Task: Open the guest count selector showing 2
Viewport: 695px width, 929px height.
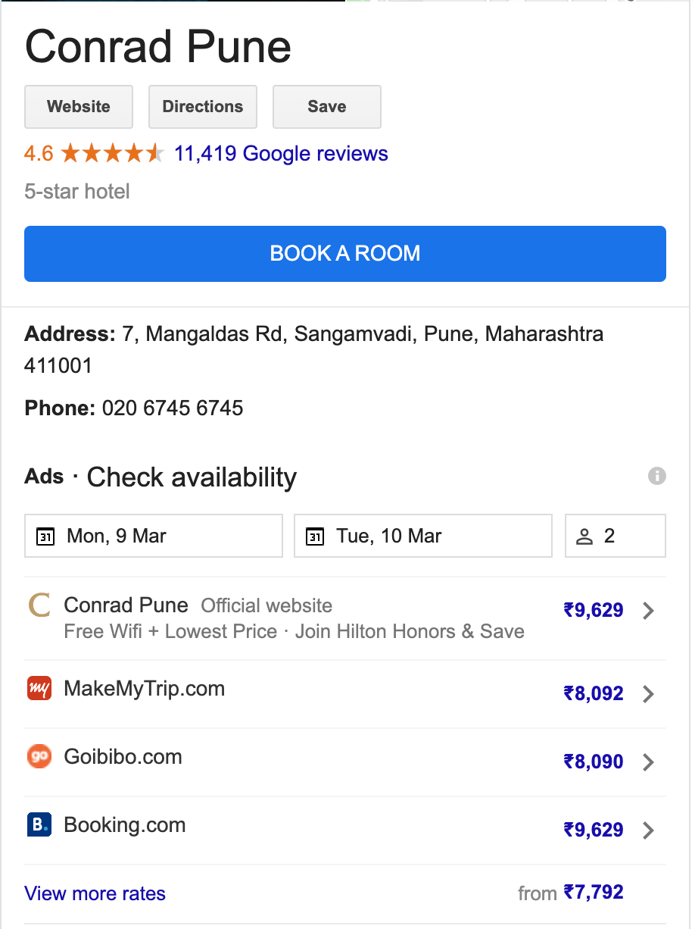Action: 616,536
